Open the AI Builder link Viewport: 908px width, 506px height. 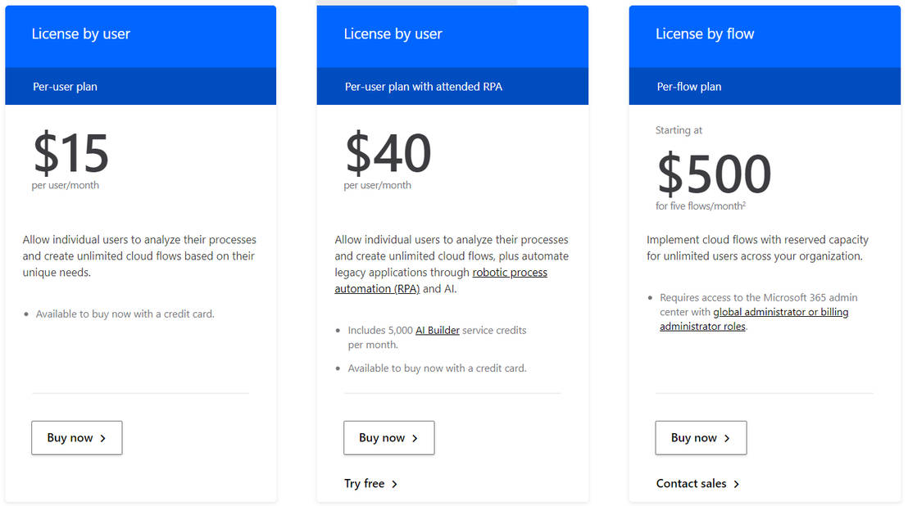tap(437, 330)
